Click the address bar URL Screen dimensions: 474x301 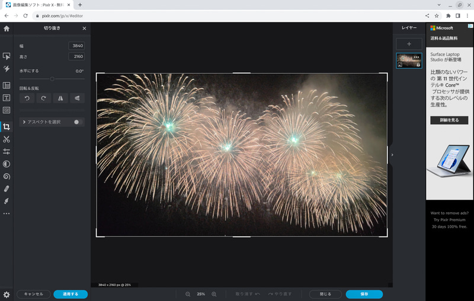62,16
